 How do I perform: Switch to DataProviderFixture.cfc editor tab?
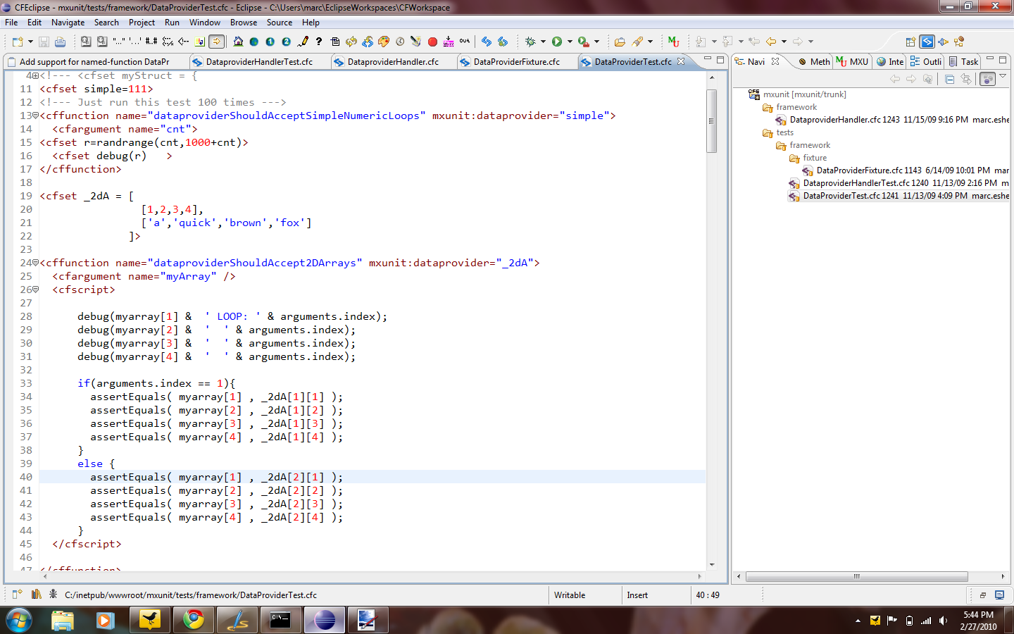click(x=516, y=62)
